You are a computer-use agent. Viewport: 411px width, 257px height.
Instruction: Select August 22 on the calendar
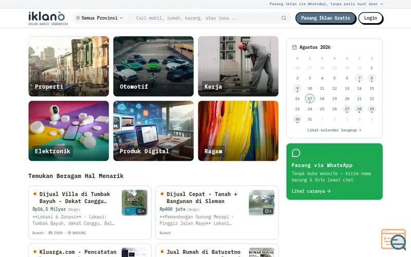pos(371,99)
